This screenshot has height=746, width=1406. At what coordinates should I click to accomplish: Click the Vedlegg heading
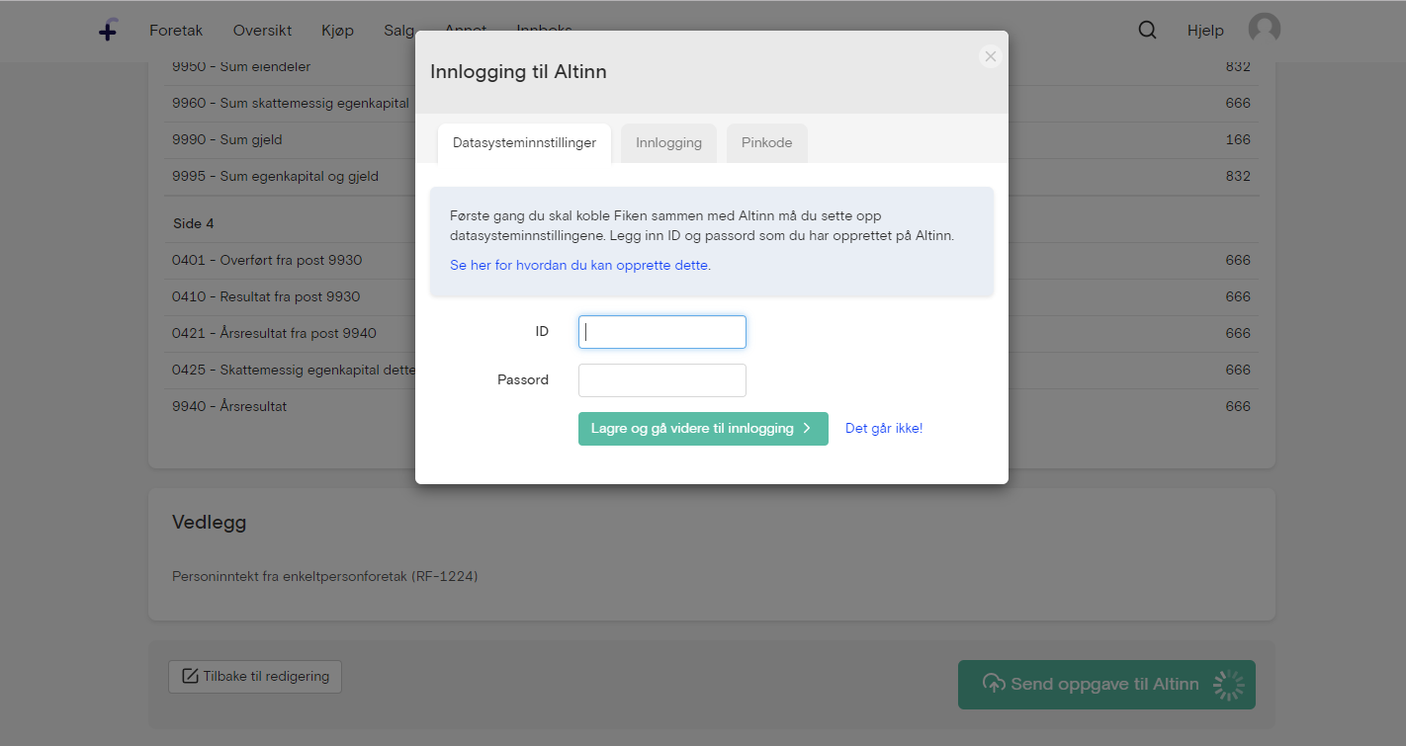[209, 523]
